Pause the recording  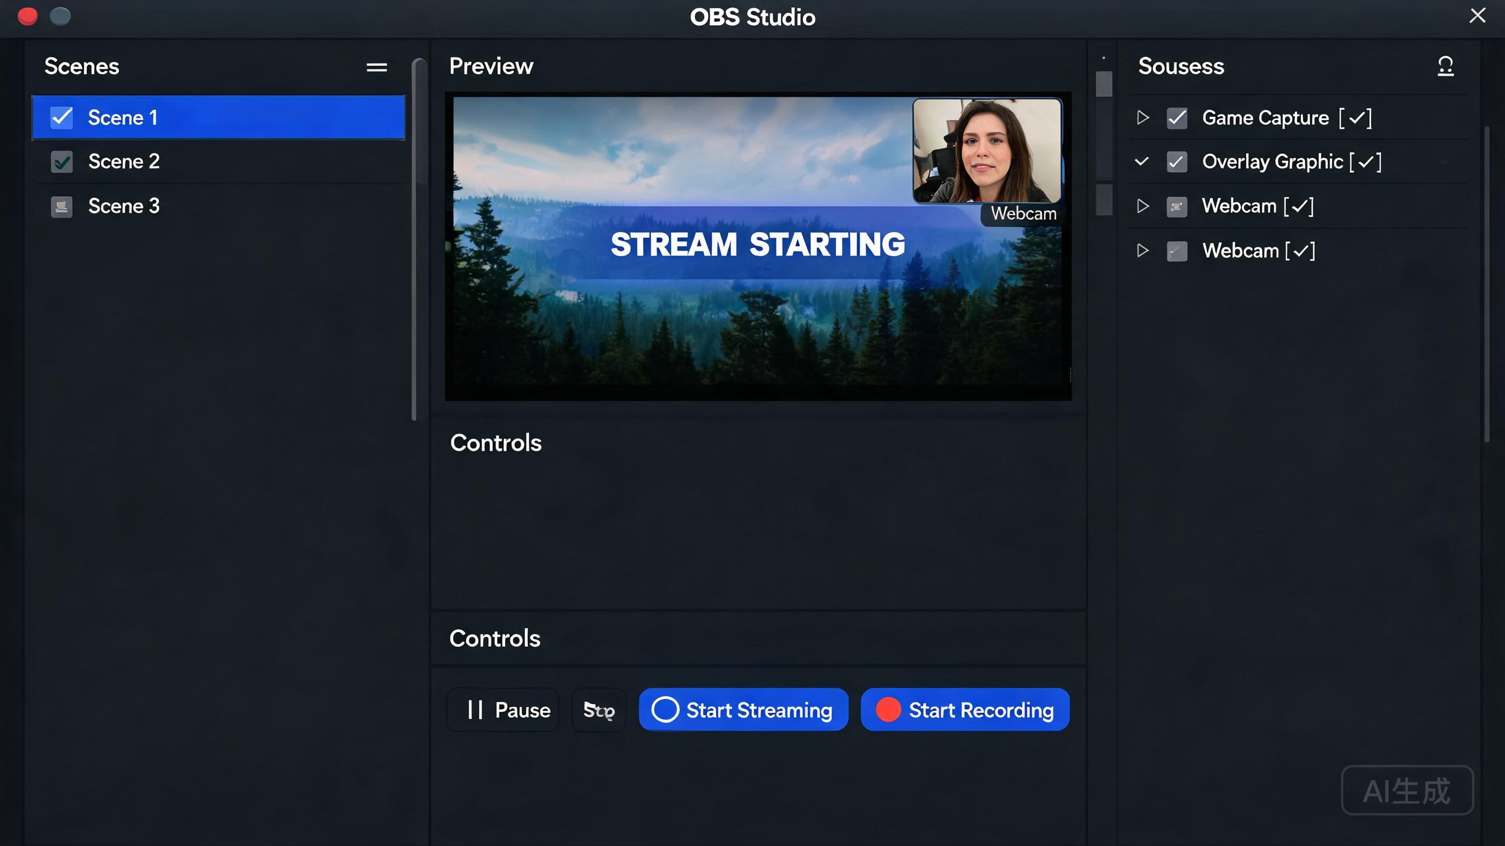click(503, 710)
